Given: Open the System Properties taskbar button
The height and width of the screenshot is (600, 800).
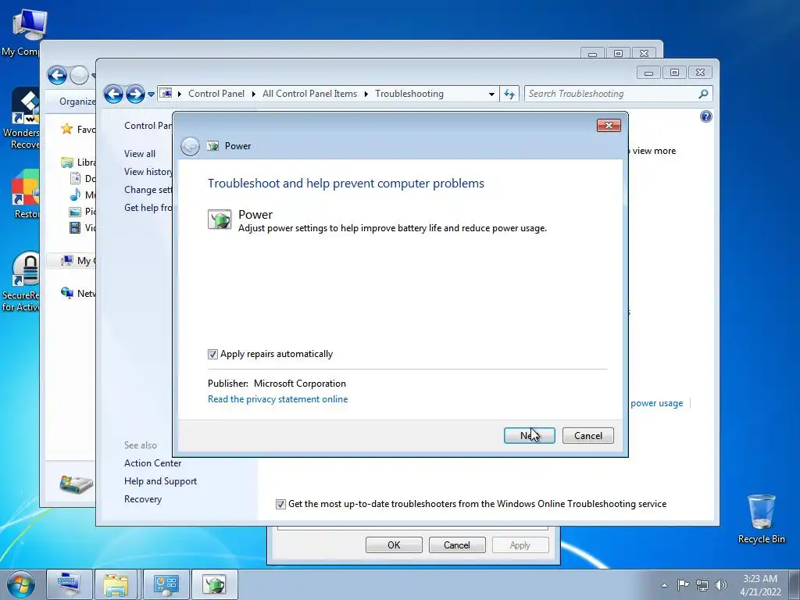Looking at the screenshot, I should tap(70, 584).
